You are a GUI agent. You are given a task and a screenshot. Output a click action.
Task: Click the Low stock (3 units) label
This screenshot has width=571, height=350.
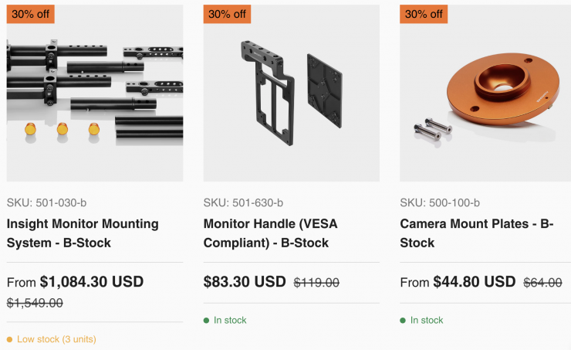[x=56, y=339]
